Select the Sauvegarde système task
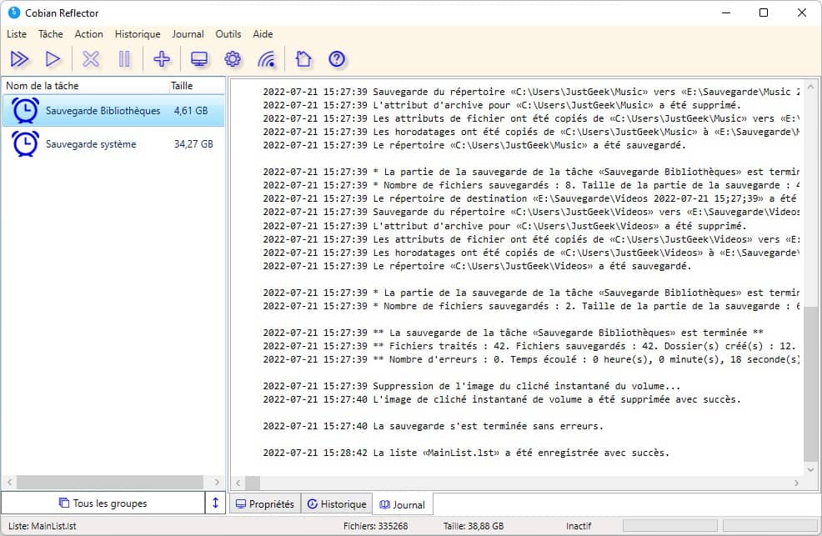 [x=113, y=143]
